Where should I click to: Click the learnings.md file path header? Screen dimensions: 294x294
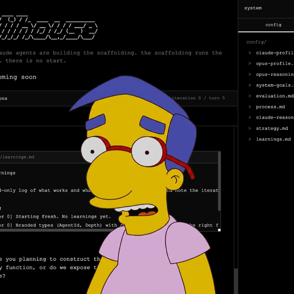pos(17,157)
